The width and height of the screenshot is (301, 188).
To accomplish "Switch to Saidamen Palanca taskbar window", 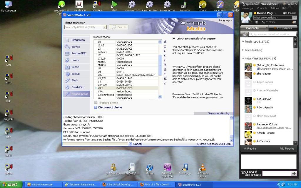I will [x=82, y=184].
